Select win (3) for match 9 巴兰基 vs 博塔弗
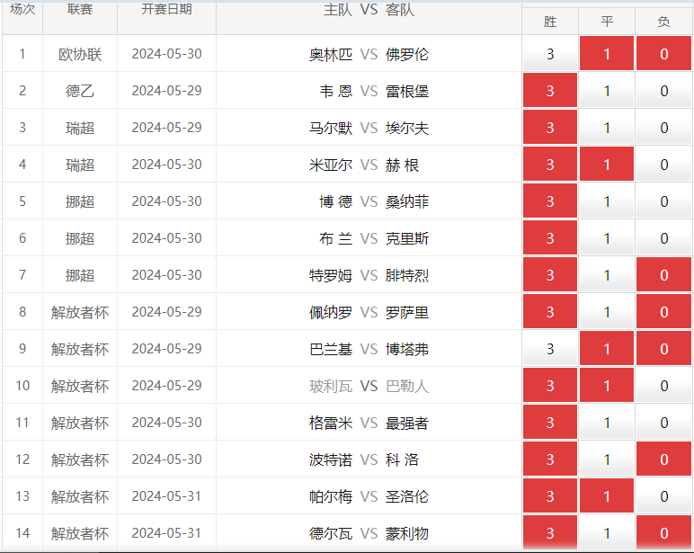This screenshot has height=553, width=694. (x=550, y=349)
